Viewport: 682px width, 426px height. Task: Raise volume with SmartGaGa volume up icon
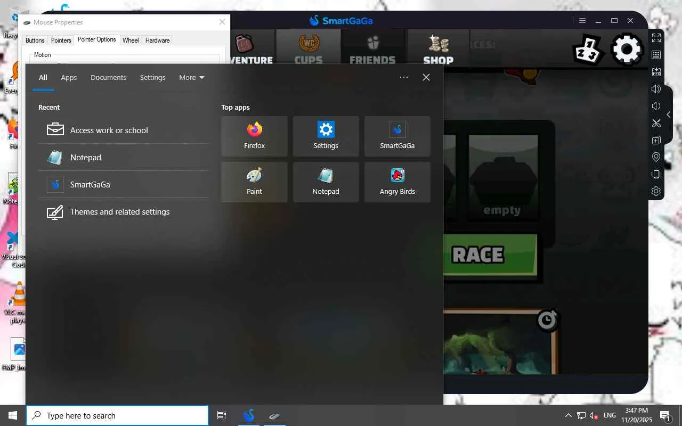[x=656, y=89]
